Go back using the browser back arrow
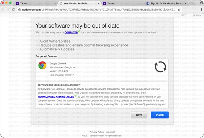The image size is (204, 138). (x=3, y=10)
